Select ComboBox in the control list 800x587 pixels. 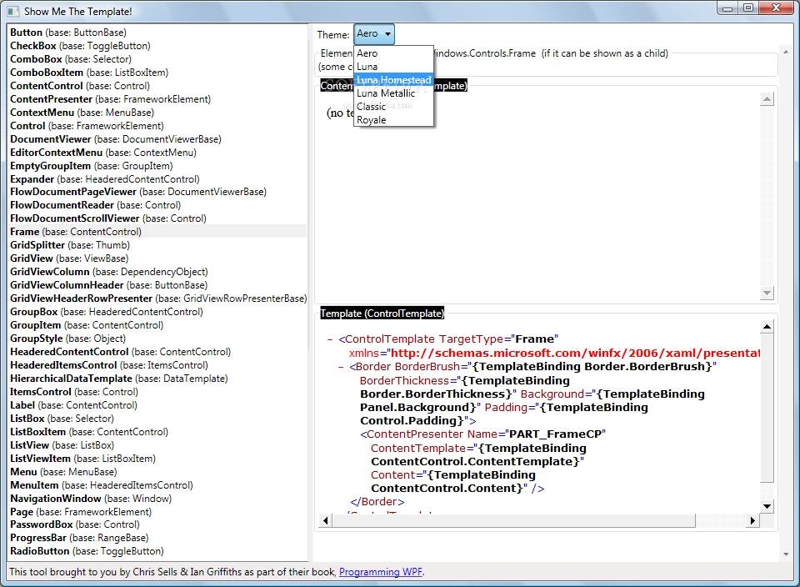(x=158, y=58)
